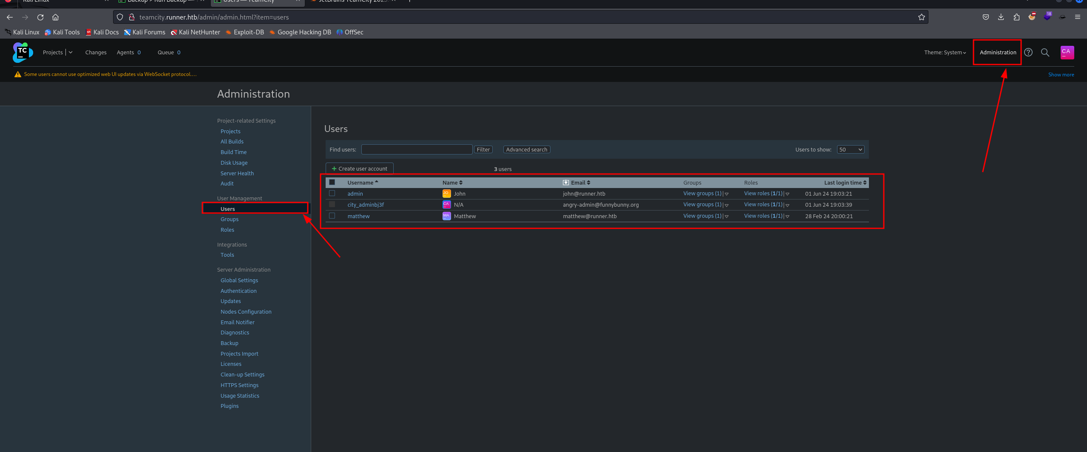Click Advanced search button

[527, 150]
